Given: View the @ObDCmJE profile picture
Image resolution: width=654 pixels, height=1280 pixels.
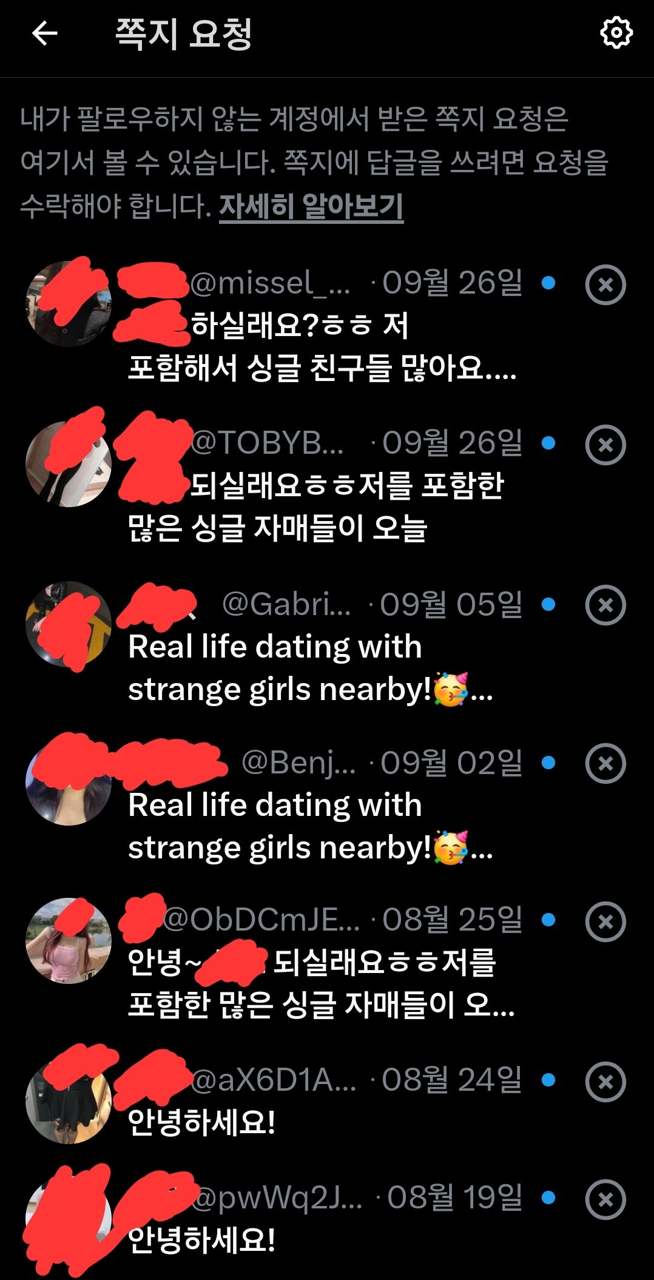Looking at the screenshot, I should [x=69, y=940].
